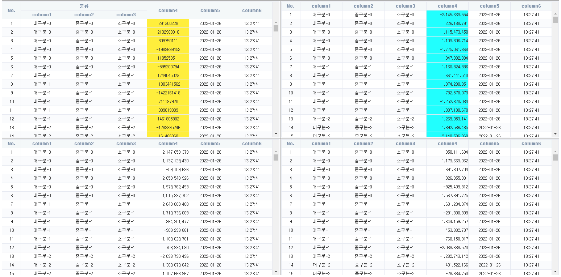Select cell 491,522,166
This screenshot has width=561, height=277.
tap(448, 265)
